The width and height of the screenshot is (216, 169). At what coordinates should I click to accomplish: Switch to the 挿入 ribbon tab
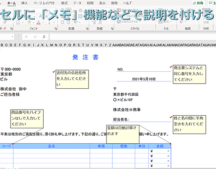(24, 3)
